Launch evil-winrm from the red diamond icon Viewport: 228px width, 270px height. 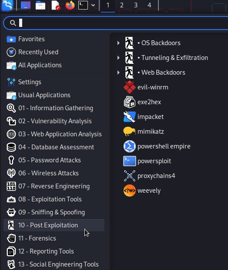tap(130, 87)
